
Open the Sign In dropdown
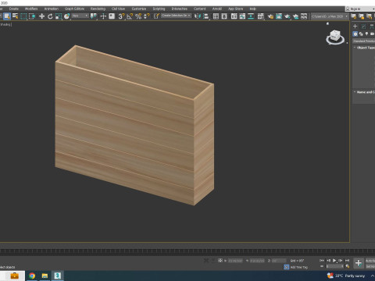click(x=360, y=9)
